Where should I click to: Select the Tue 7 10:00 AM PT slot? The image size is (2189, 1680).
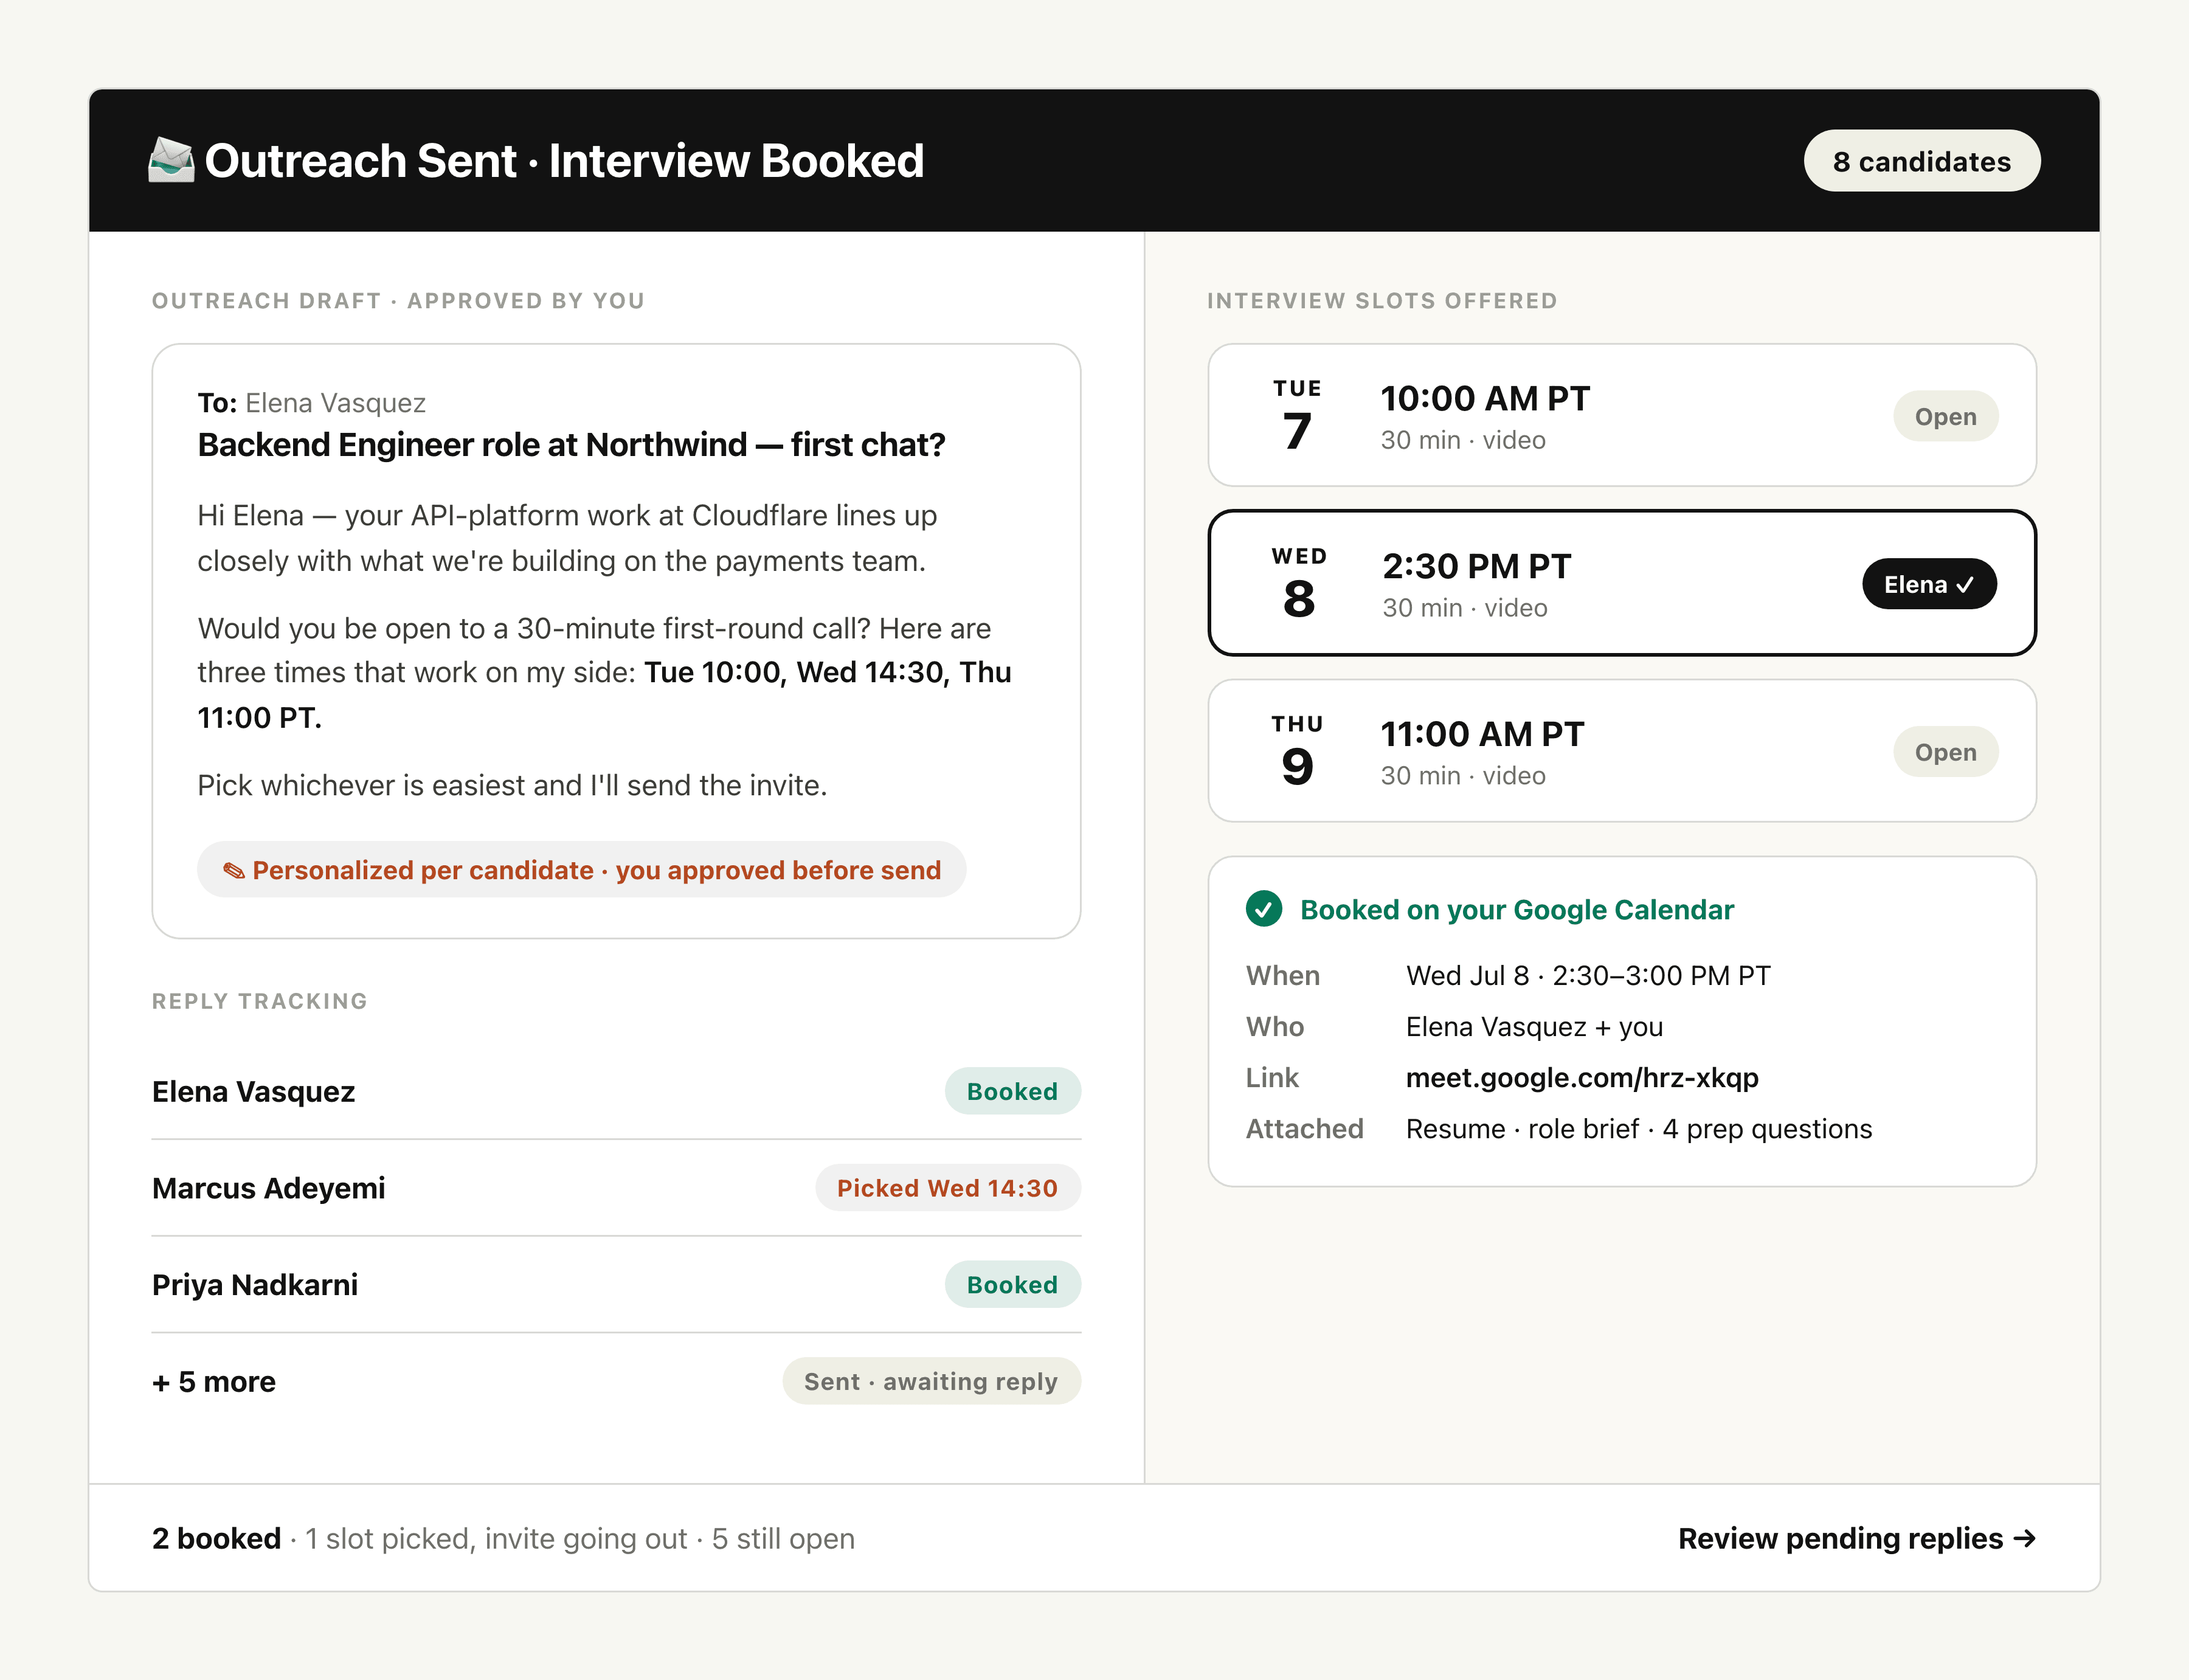point(1621,415)
